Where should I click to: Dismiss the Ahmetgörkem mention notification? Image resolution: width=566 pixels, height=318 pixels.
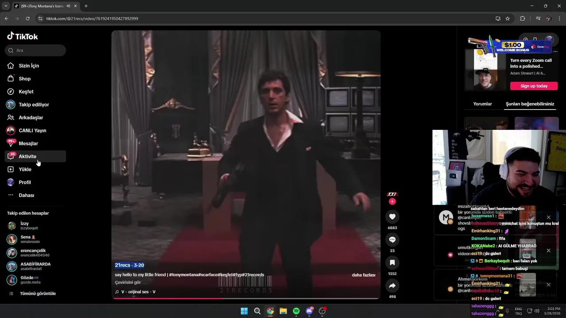[548, 284]
